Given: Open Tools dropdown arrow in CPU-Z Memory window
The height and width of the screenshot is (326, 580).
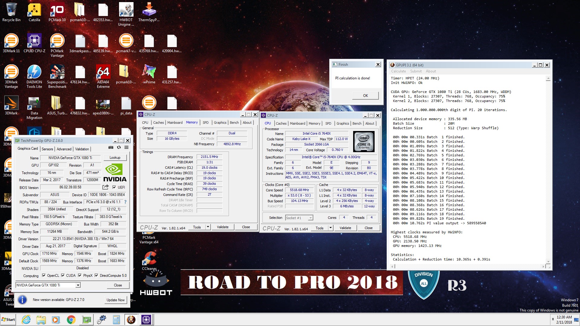Looking at the screenshot, I should (208, 227).
